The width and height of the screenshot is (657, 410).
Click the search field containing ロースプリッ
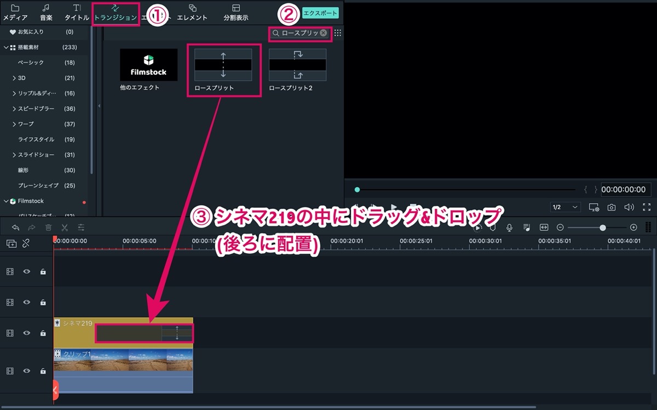(299, 33)
